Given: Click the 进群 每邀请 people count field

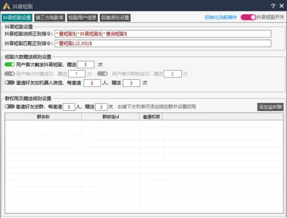Looking at the screenshot, I should (69, 107).
